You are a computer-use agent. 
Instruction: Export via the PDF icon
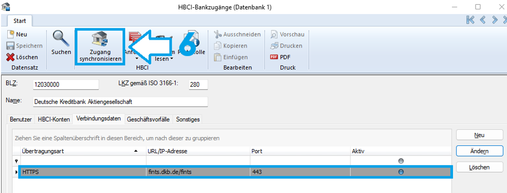click(x=274, y=57)
